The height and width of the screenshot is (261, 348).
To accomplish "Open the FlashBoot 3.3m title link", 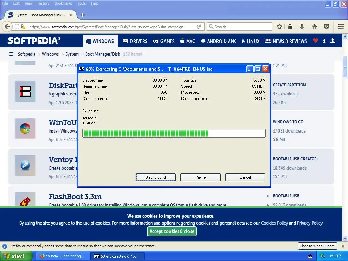I will [75, 196].
